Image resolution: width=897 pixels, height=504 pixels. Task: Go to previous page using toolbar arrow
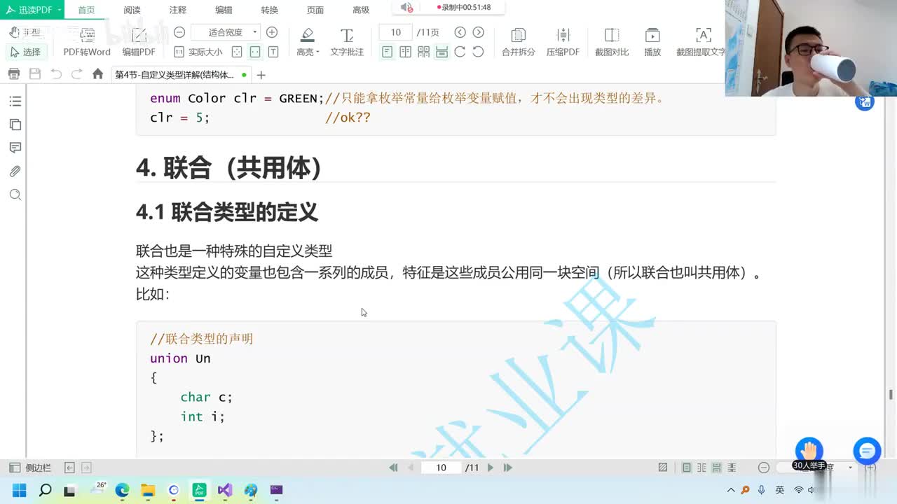coord(460,32)
